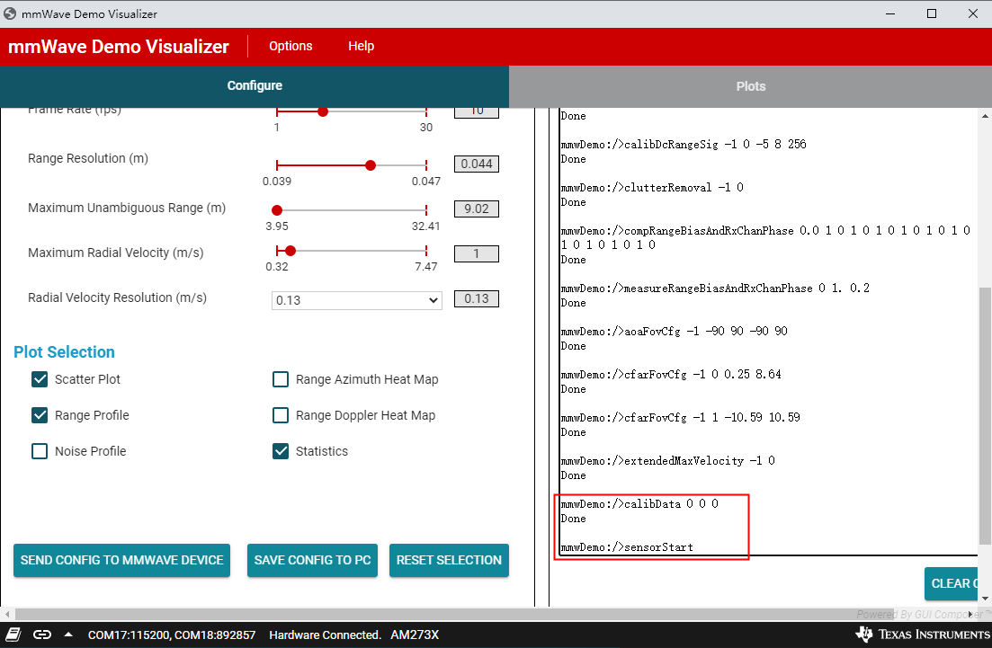Screen dimensions: 992x648
Task: Click Maximum Unambiguous Range slider handle
Action: click(x=276, y=210)
